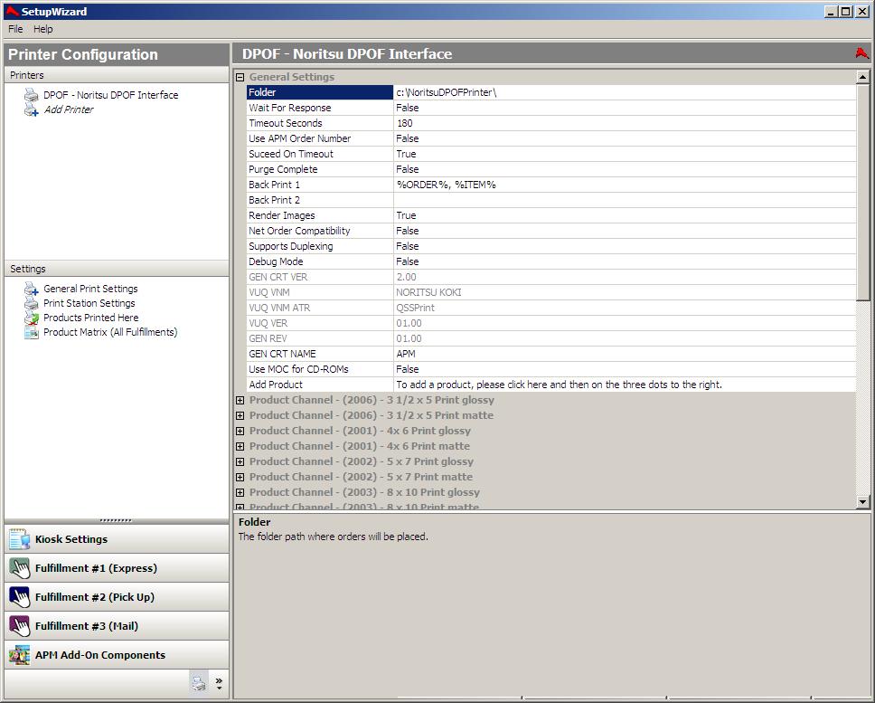Screen dimensions: 875x703
Task: Click the Add Printer icon
Action: coord(32,109)
